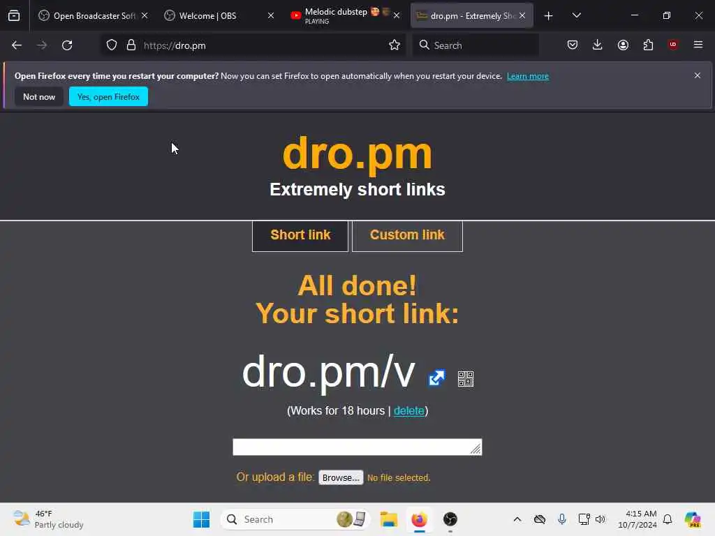Show QR code for dro.pm/v
The image size is (715, 536).
coord(466,379)
